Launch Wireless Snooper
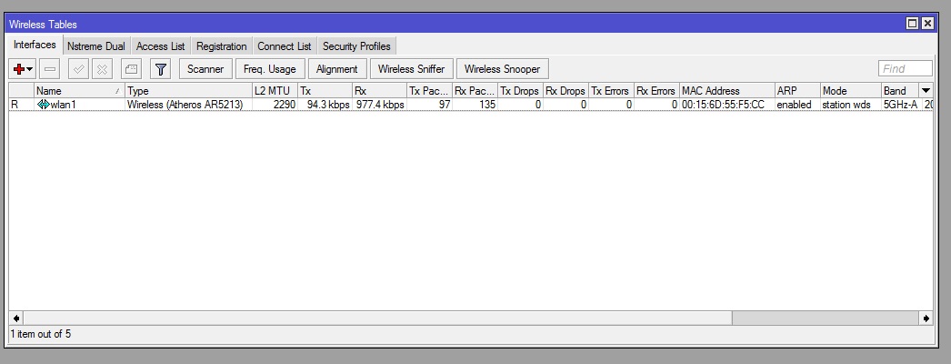 (502, 69)
